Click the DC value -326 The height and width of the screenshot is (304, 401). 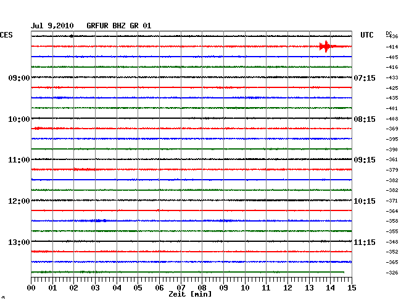[392, 273]
